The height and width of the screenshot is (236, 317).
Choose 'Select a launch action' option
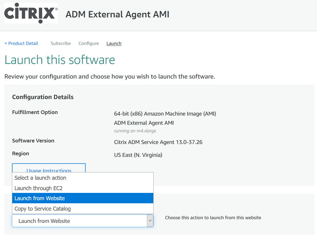coord(40,178)
